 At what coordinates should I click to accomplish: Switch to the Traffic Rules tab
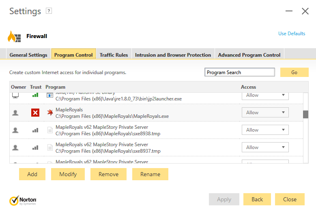click(x=114, y=55)
